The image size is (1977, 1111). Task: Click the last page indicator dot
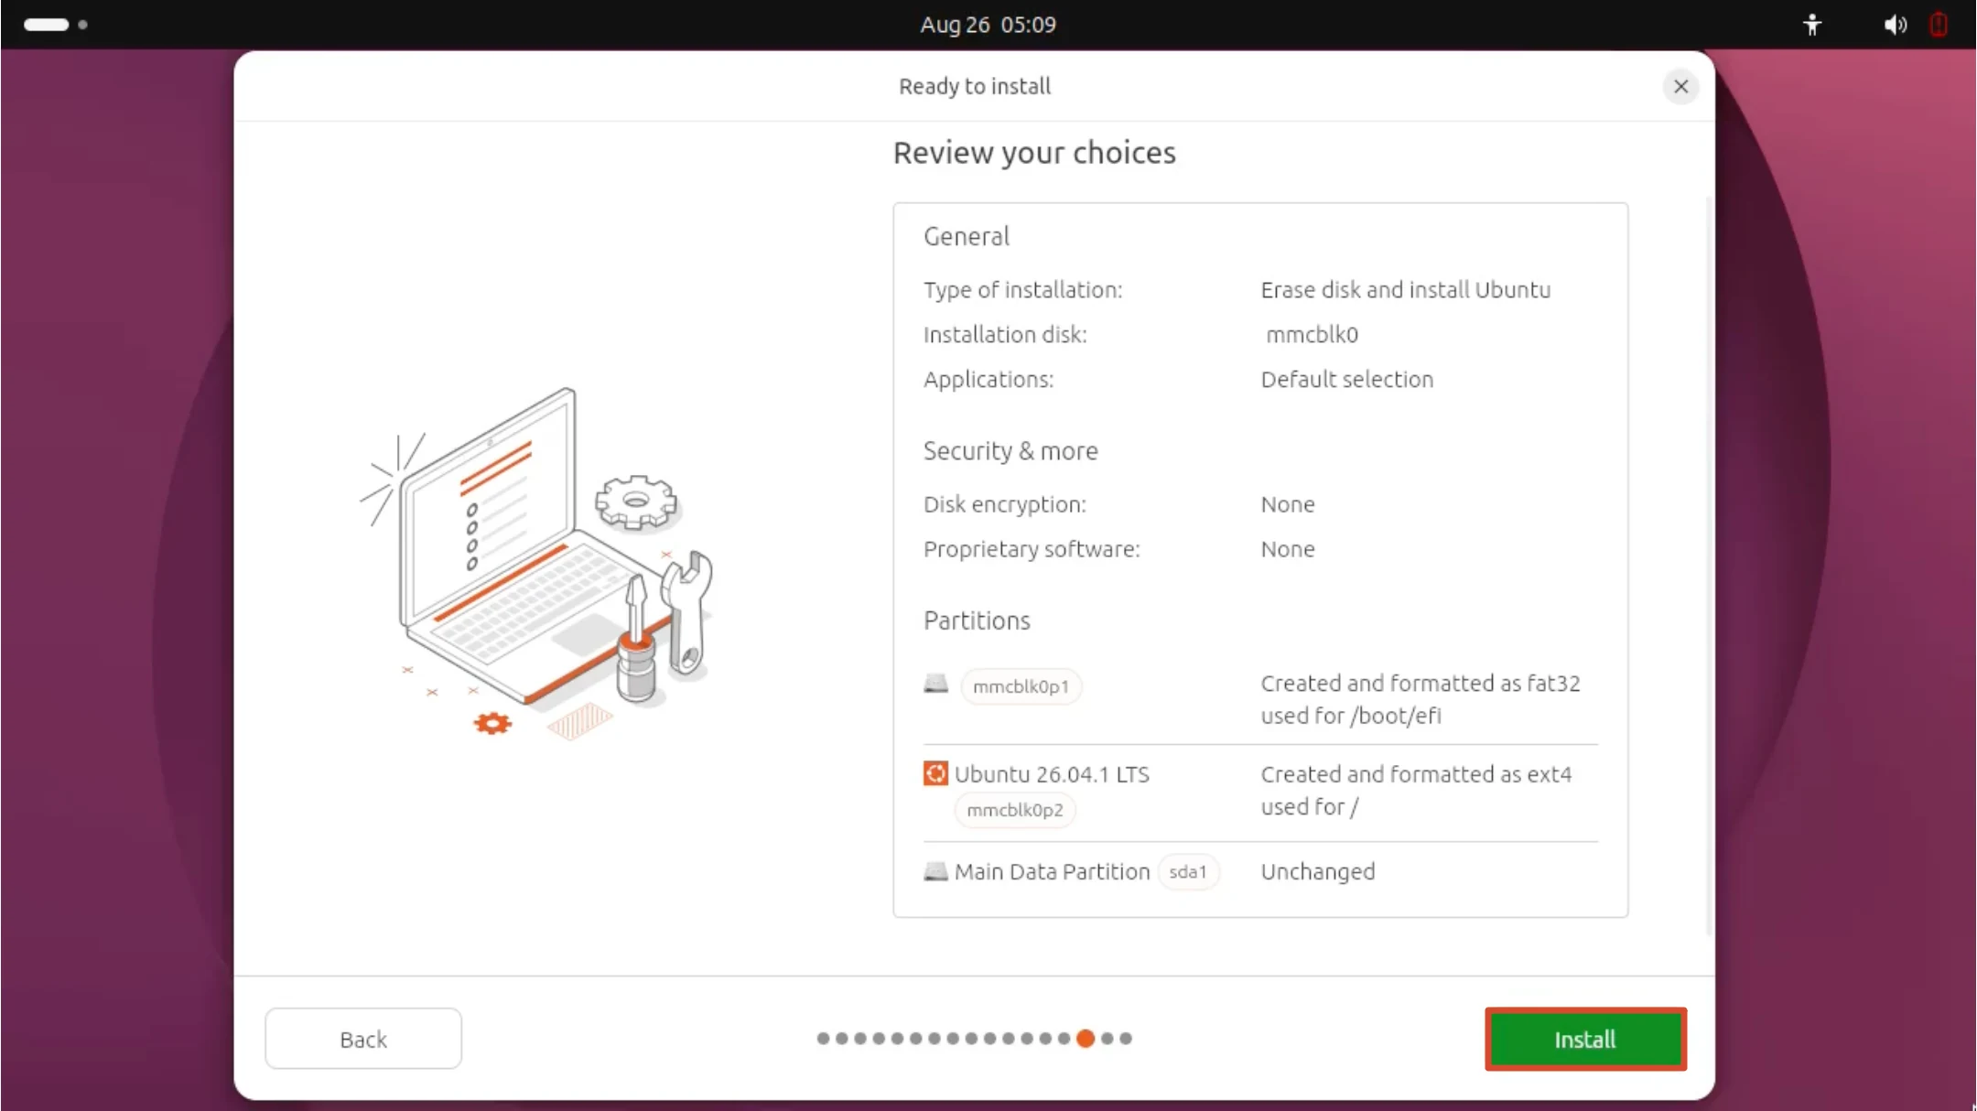point(1126,1039)
